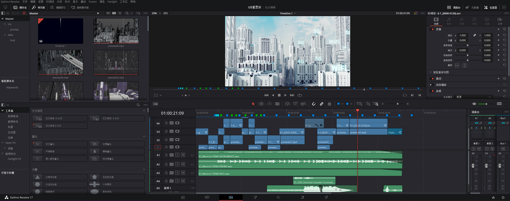Screen dimensions: 510x201
Task: Open the 文件 menu
Action: coord(25,2)
